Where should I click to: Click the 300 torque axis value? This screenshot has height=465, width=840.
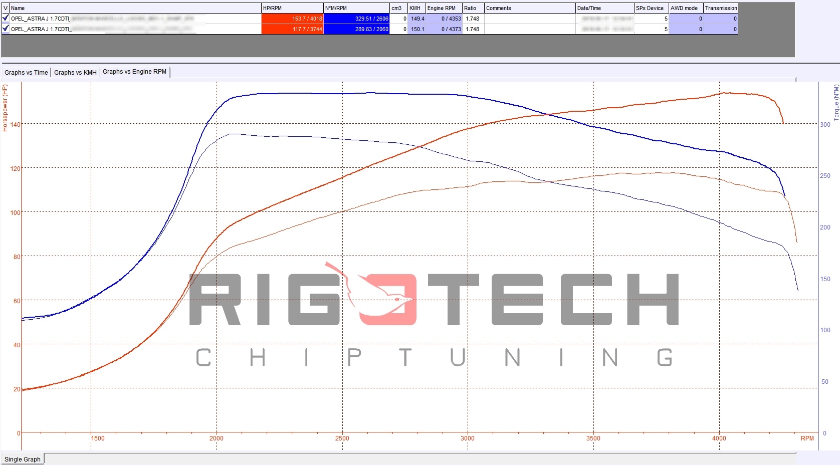click(825, 124)
